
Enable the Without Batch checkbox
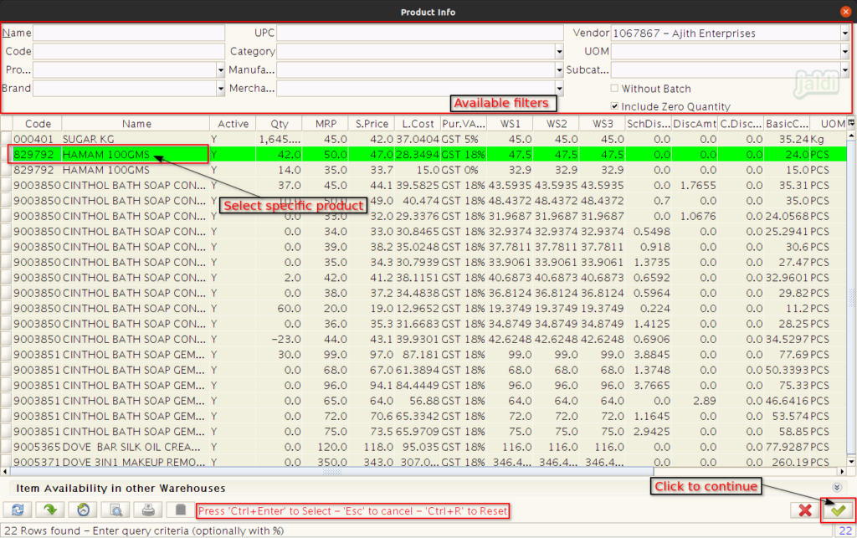(614, 88)
